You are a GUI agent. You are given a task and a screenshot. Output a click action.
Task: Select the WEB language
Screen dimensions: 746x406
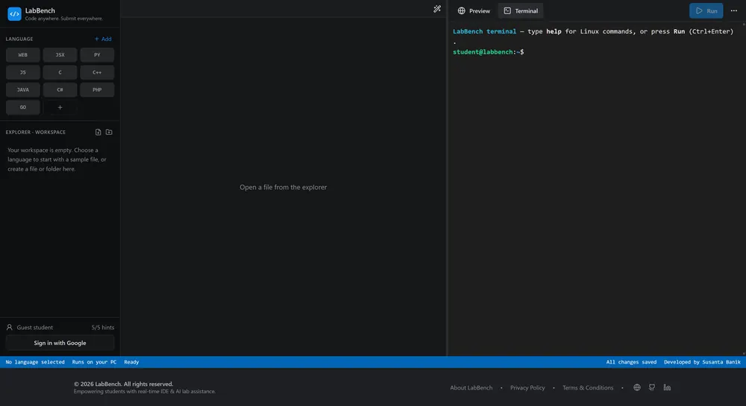[23, 54]
